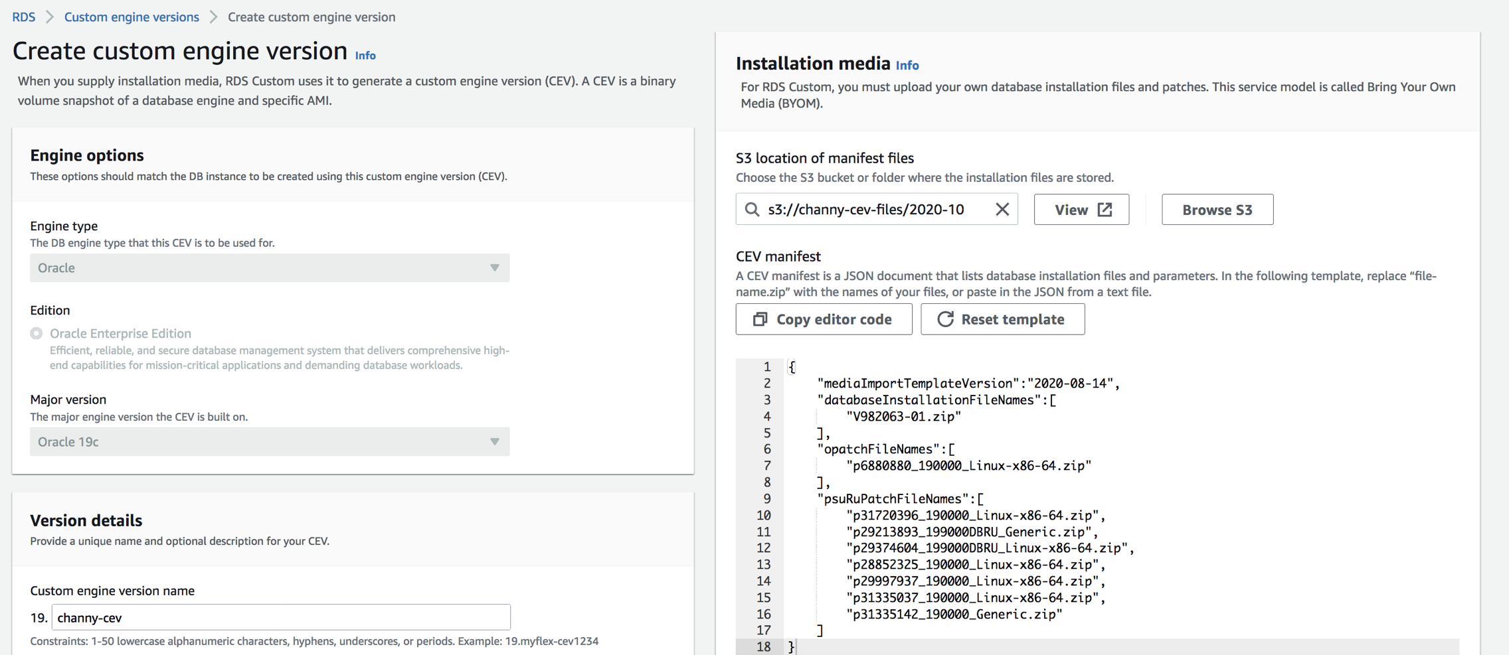The image size is (1509, 655).
Task: Place cursor on mediaImportTemplateVersion line
Action: [968, 384]
